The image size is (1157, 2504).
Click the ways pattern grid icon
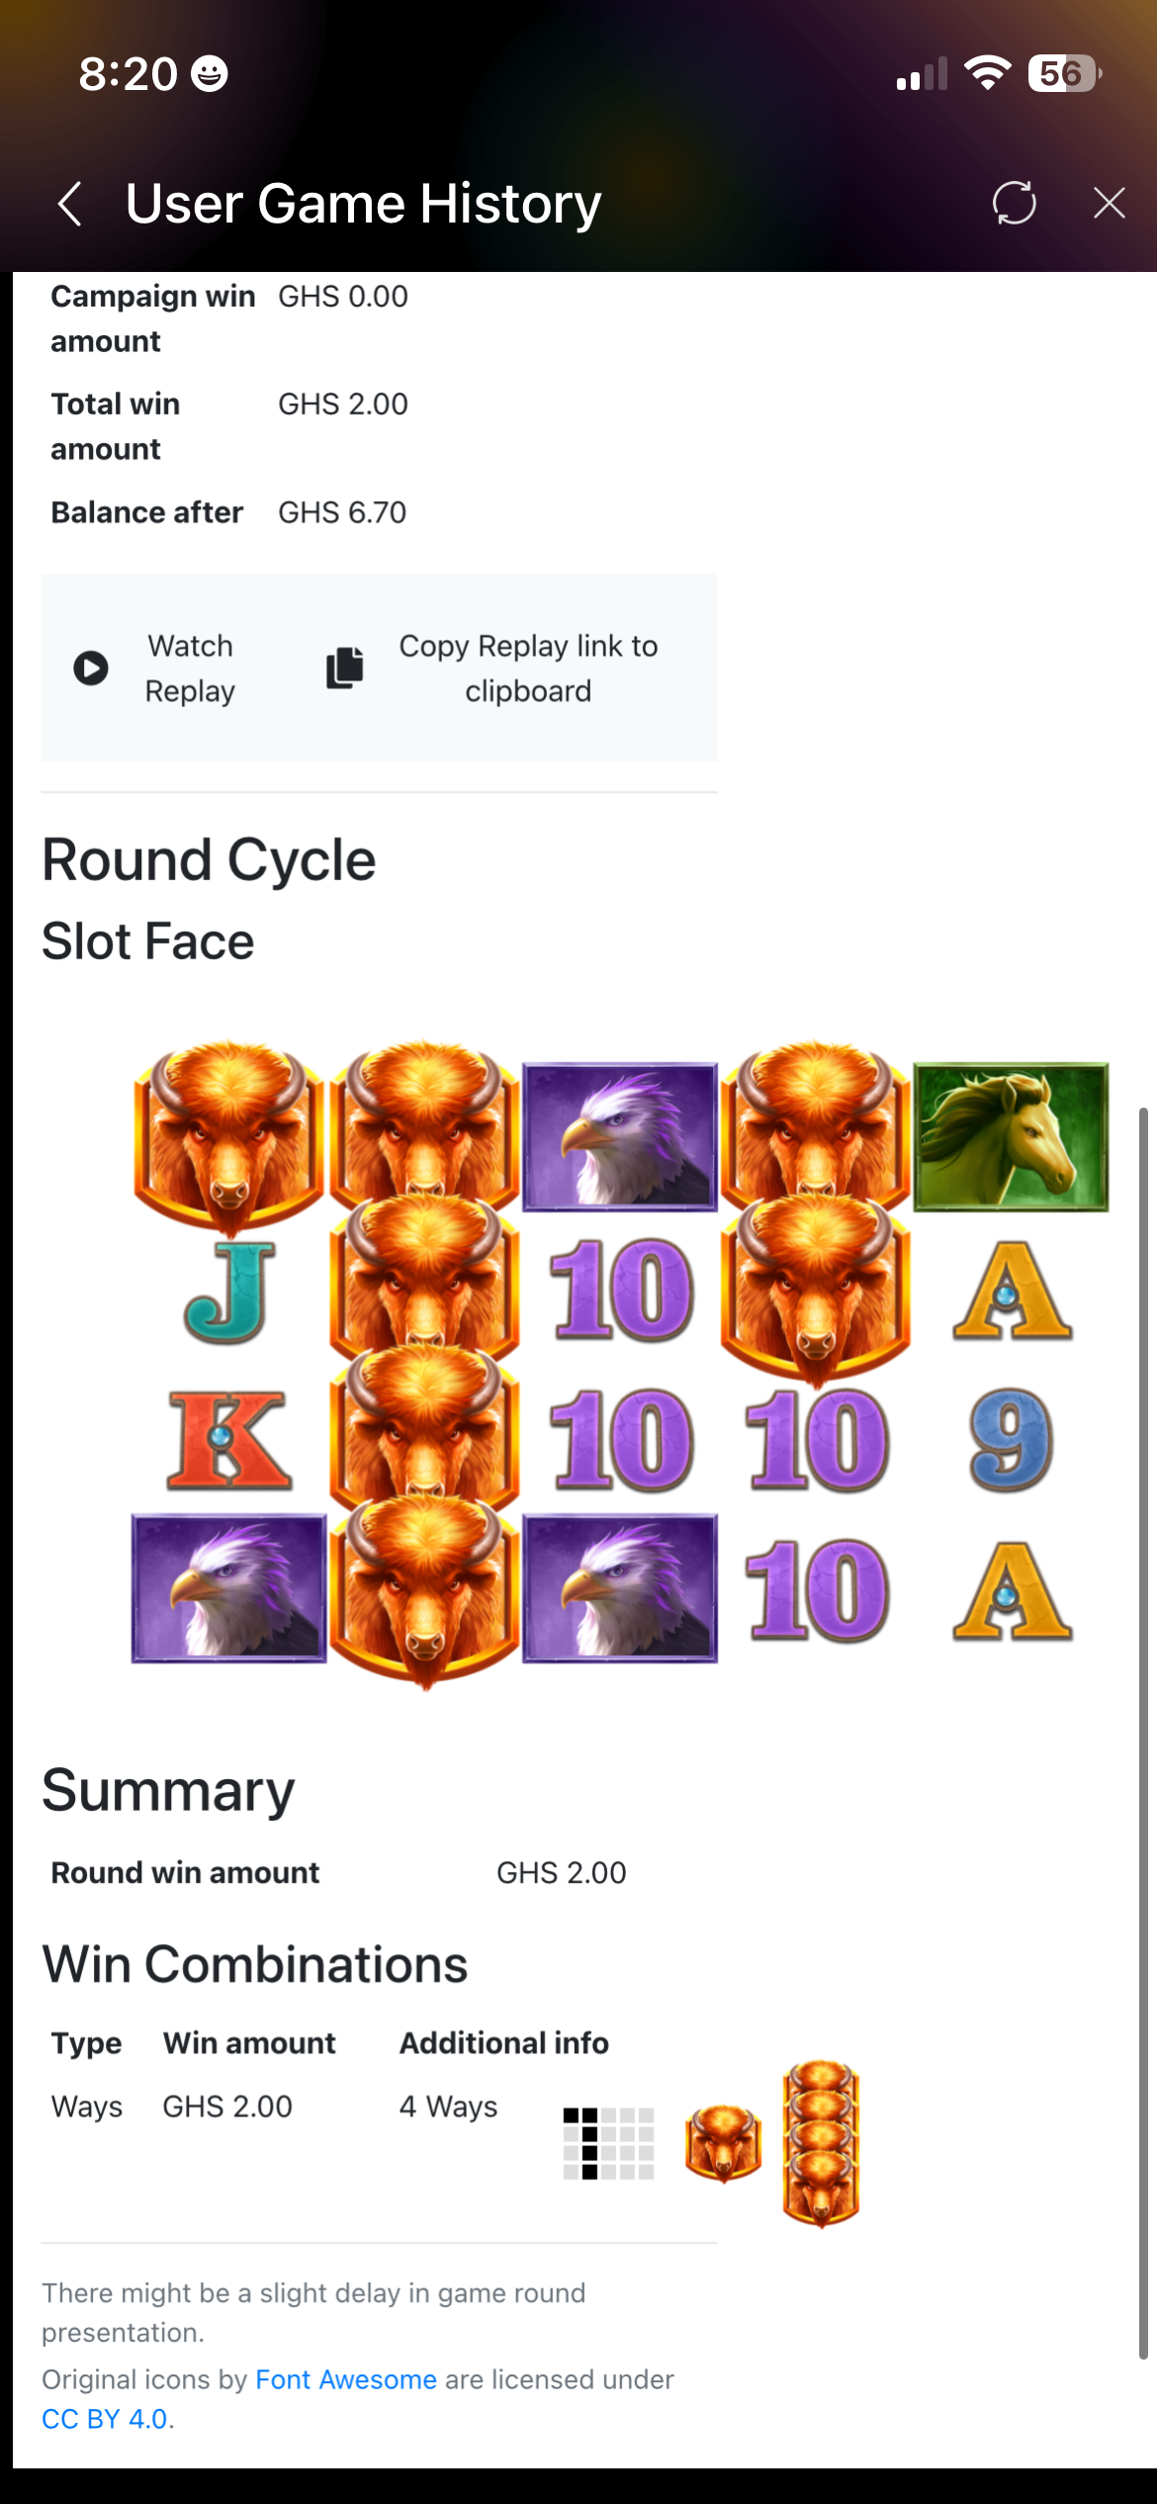608,2143
